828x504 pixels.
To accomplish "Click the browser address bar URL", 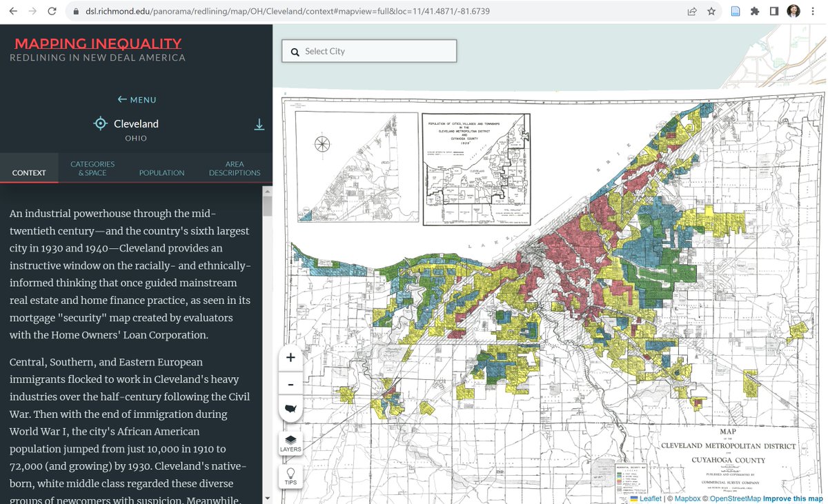I will 287,12.
